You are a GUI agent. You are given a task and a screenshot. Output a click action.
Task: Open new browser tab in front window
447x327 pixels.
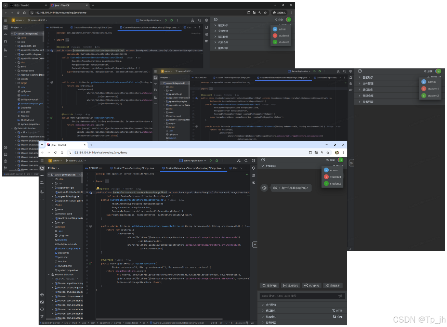[91, 145]
